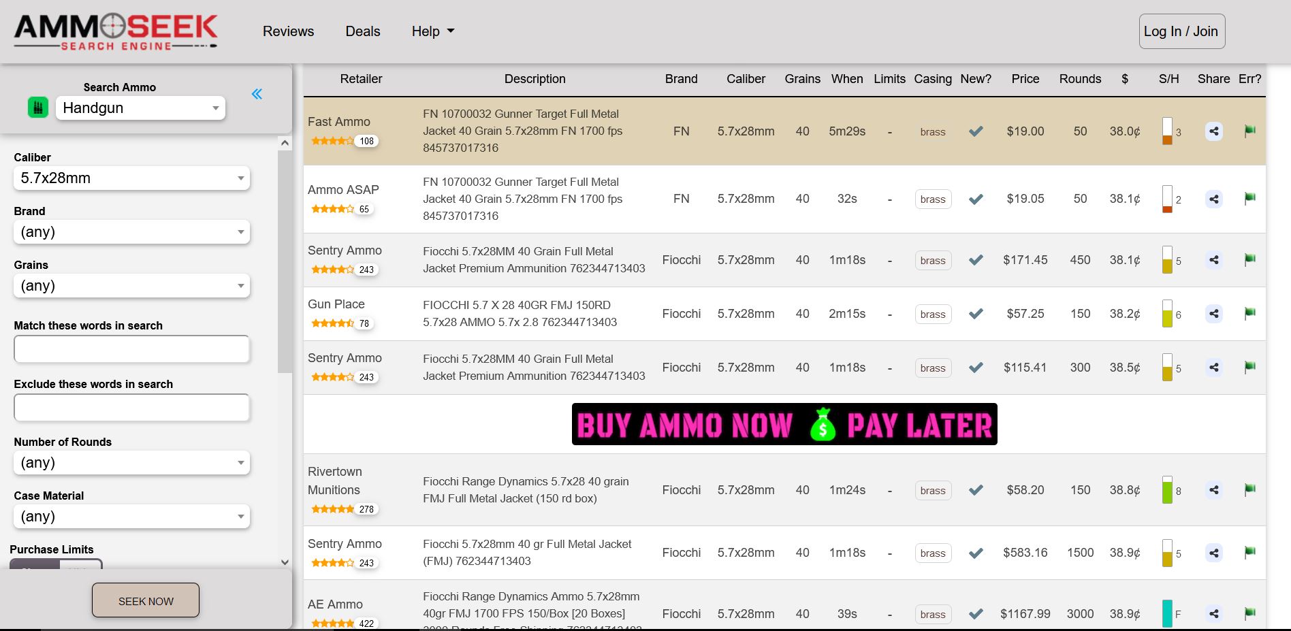Viewport: 1291px width, 631px height.
Task: Sort results by Retailer column
Action: point(361,79)
